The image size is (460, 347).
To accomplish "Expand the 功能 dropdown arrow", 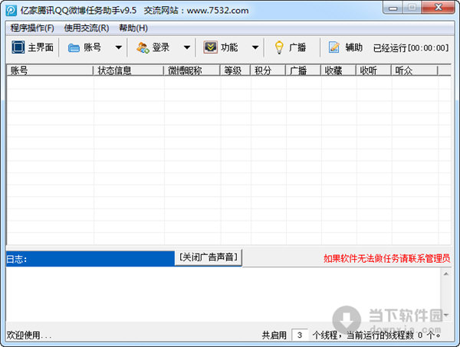I will point(255,47).
